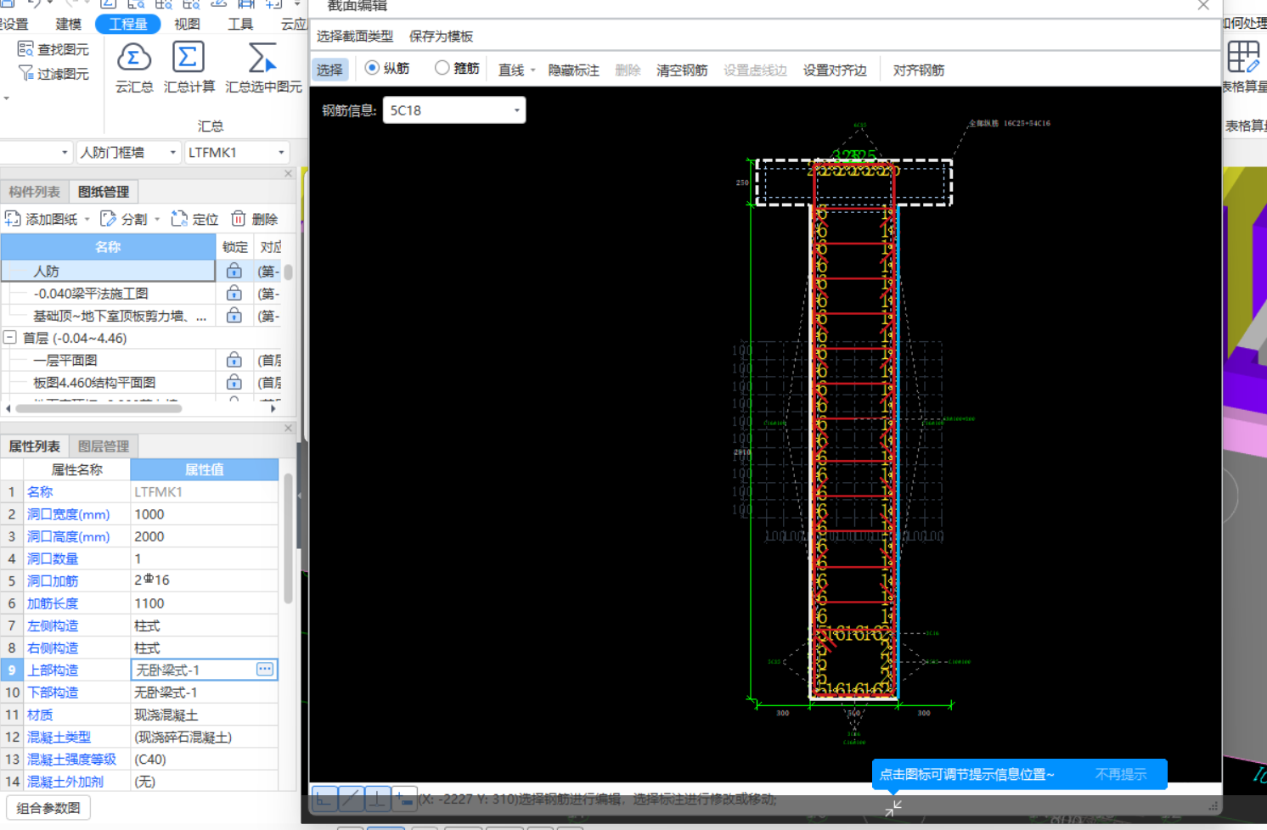Click the 删除 trash icon in drawing management
Viewport: 1267px width, 830px height.
tap(239, 219)
